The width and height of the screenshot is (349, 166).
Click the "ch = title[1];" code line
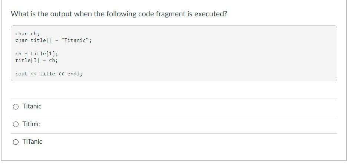tap(37, 54)
